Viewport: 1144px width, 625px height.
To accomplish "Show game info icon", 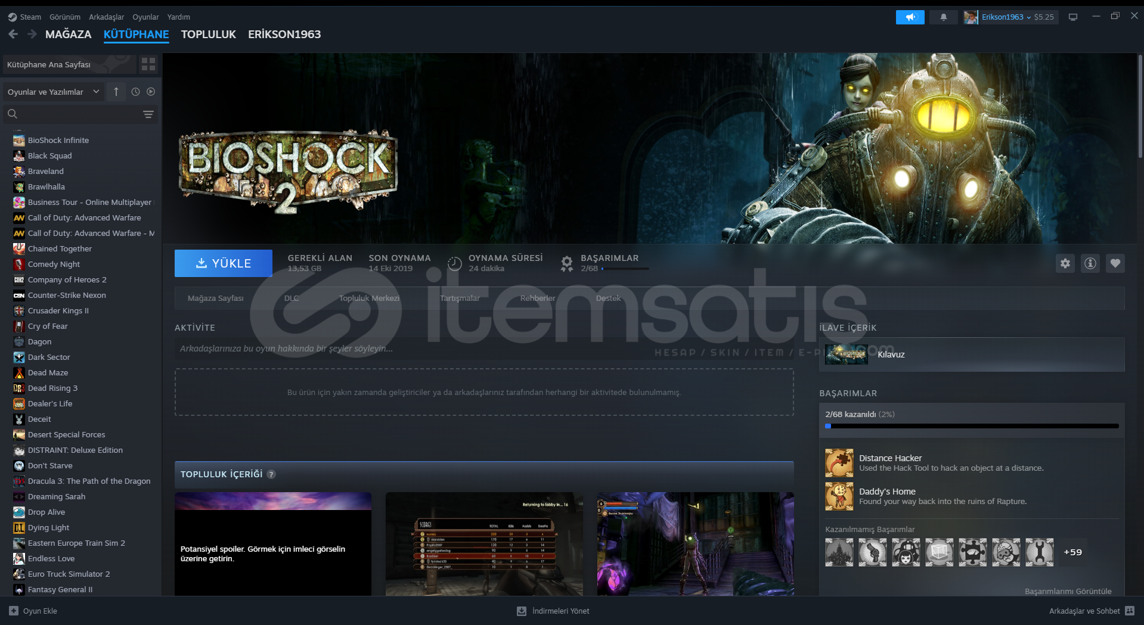I will click(x=1090, y=263).
